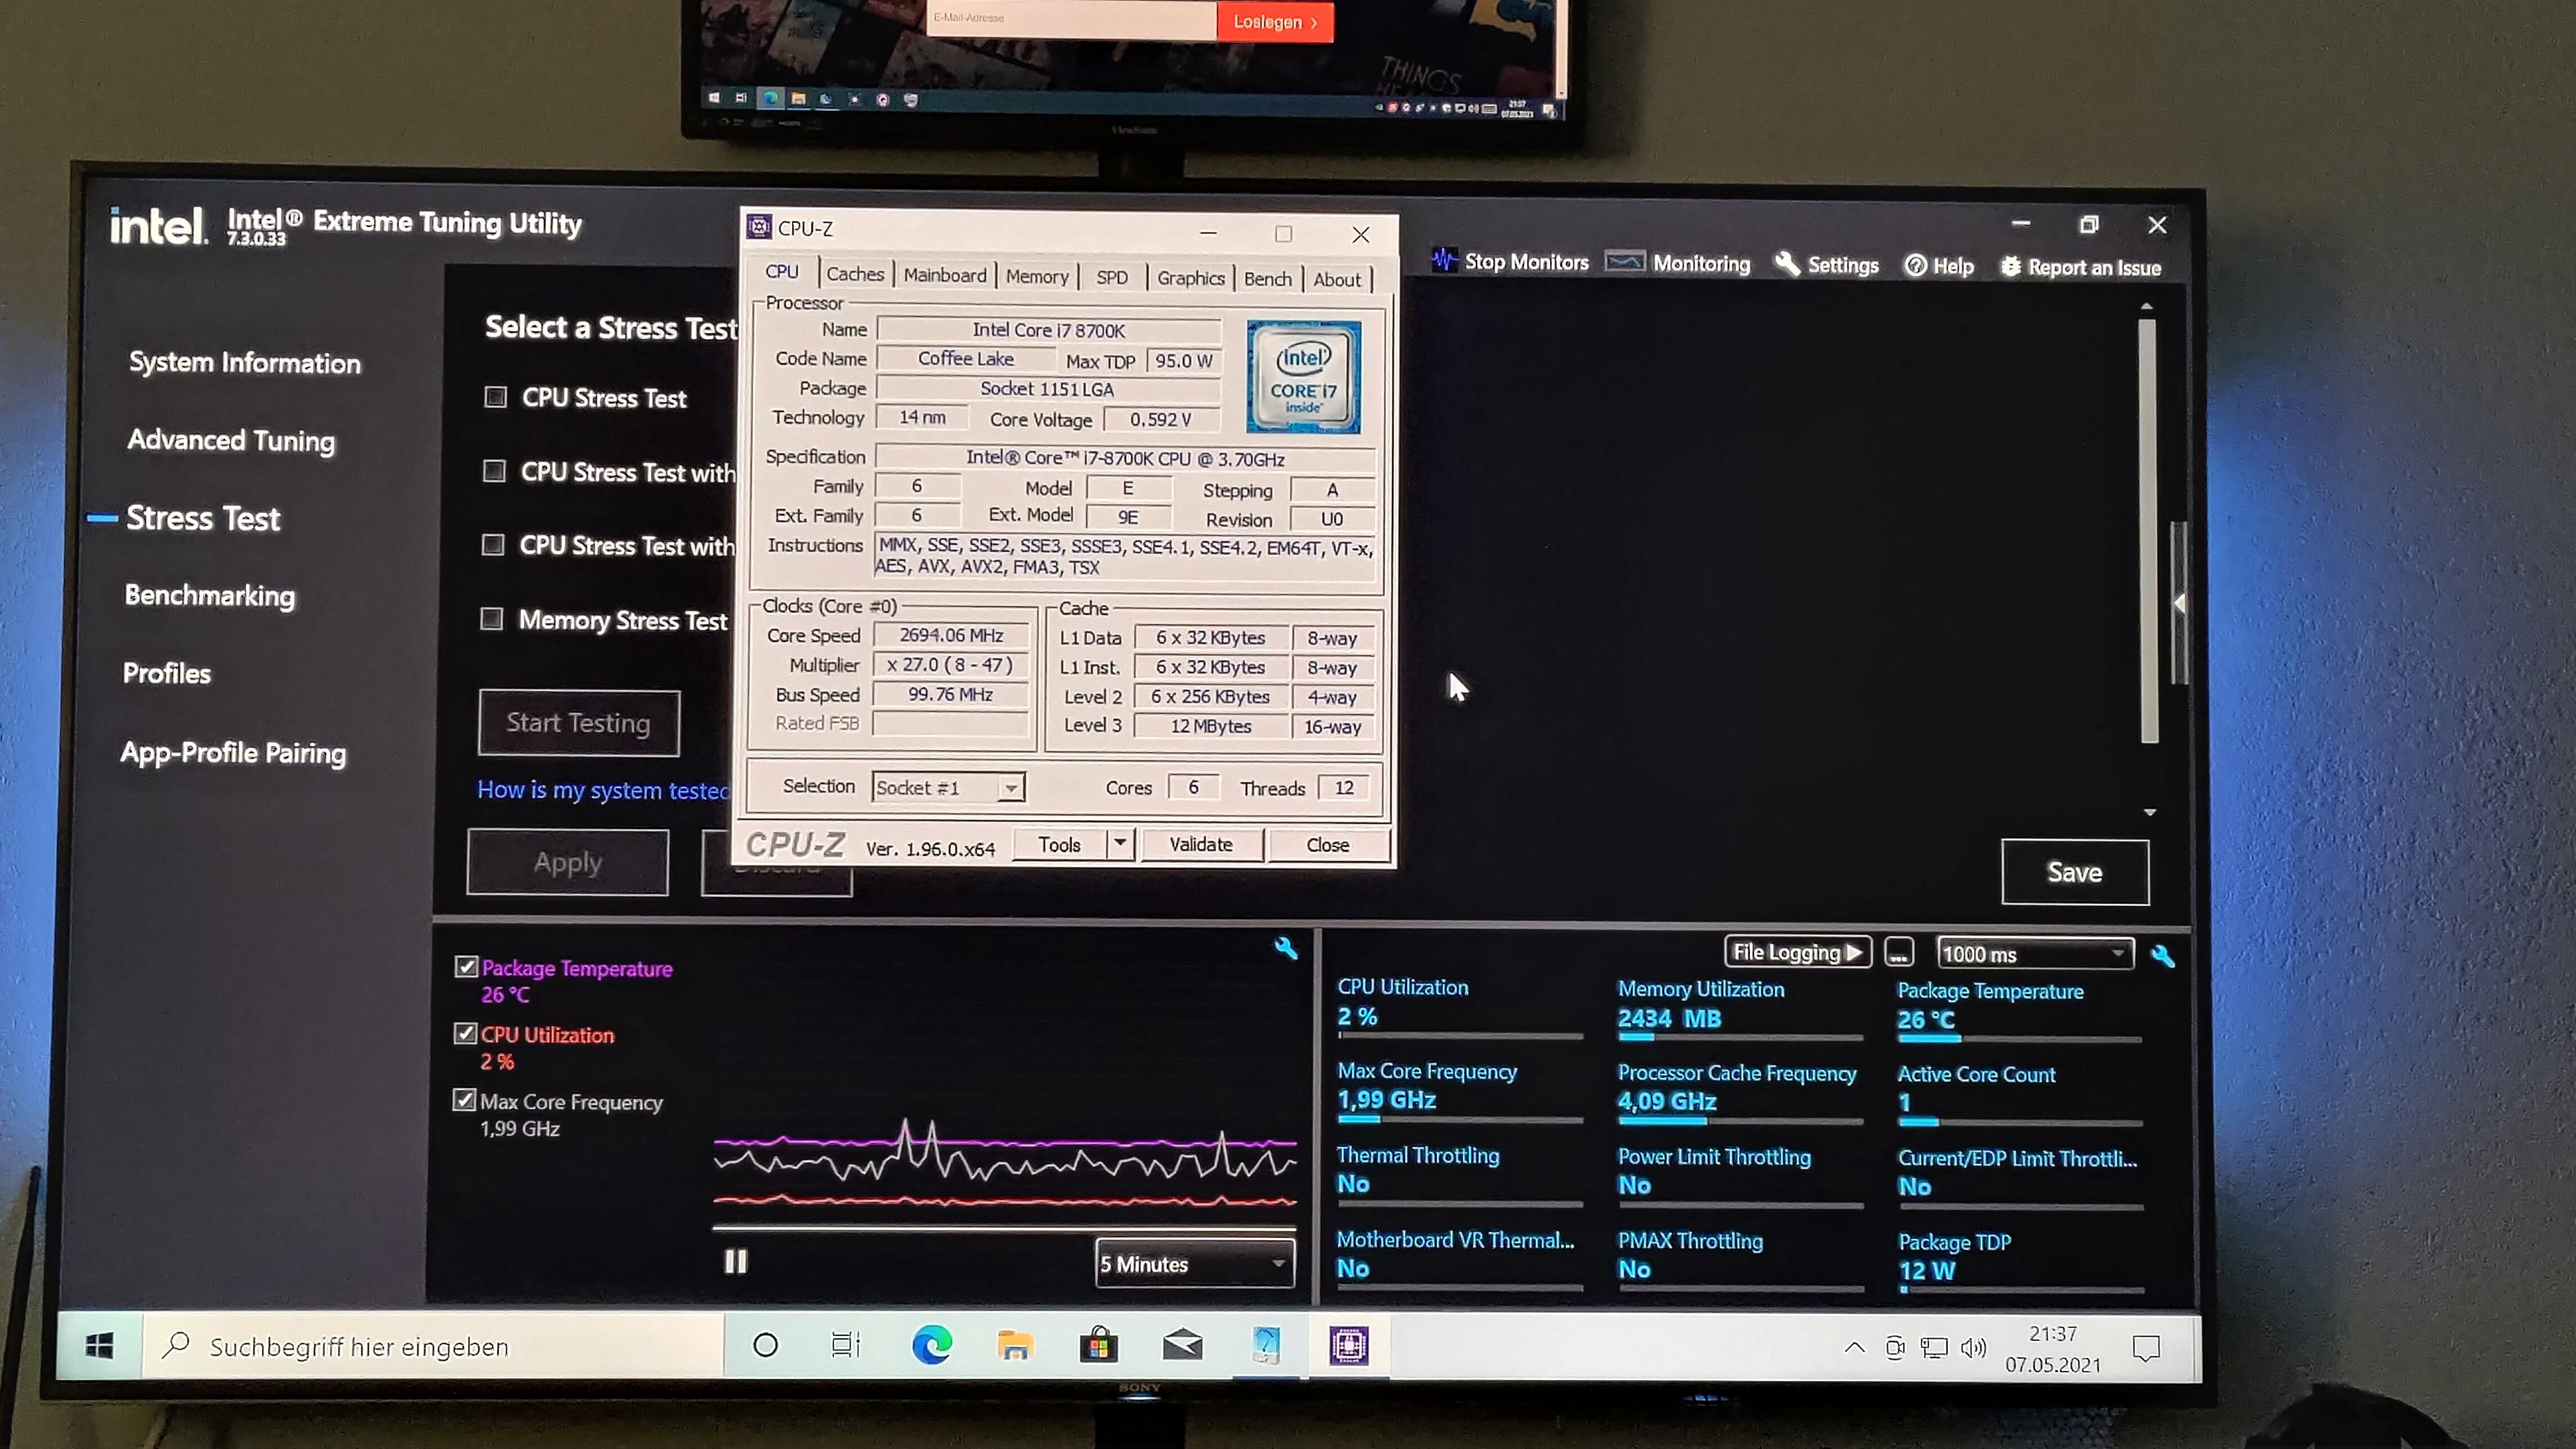Uncheck Max Core Frequency graph checkbox
The width and height of the screenshot is (2576, 1449).
[464, 1100]
